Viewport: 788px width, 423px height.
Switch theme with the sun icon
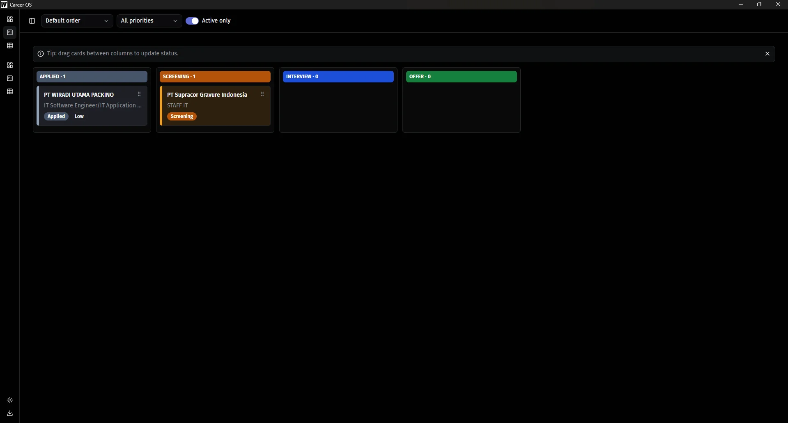pos(10,400)
